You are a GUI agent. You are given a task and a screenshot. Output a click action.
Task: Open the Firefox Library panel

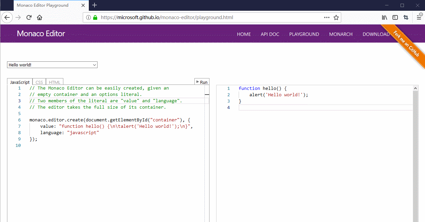click(x=384, y=17)
